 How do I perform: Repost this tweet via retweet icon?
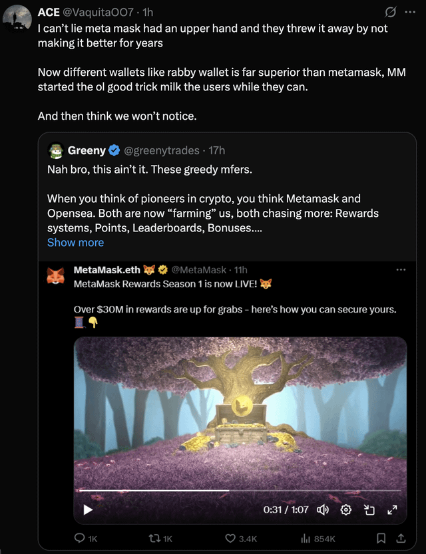click(156, 538)
